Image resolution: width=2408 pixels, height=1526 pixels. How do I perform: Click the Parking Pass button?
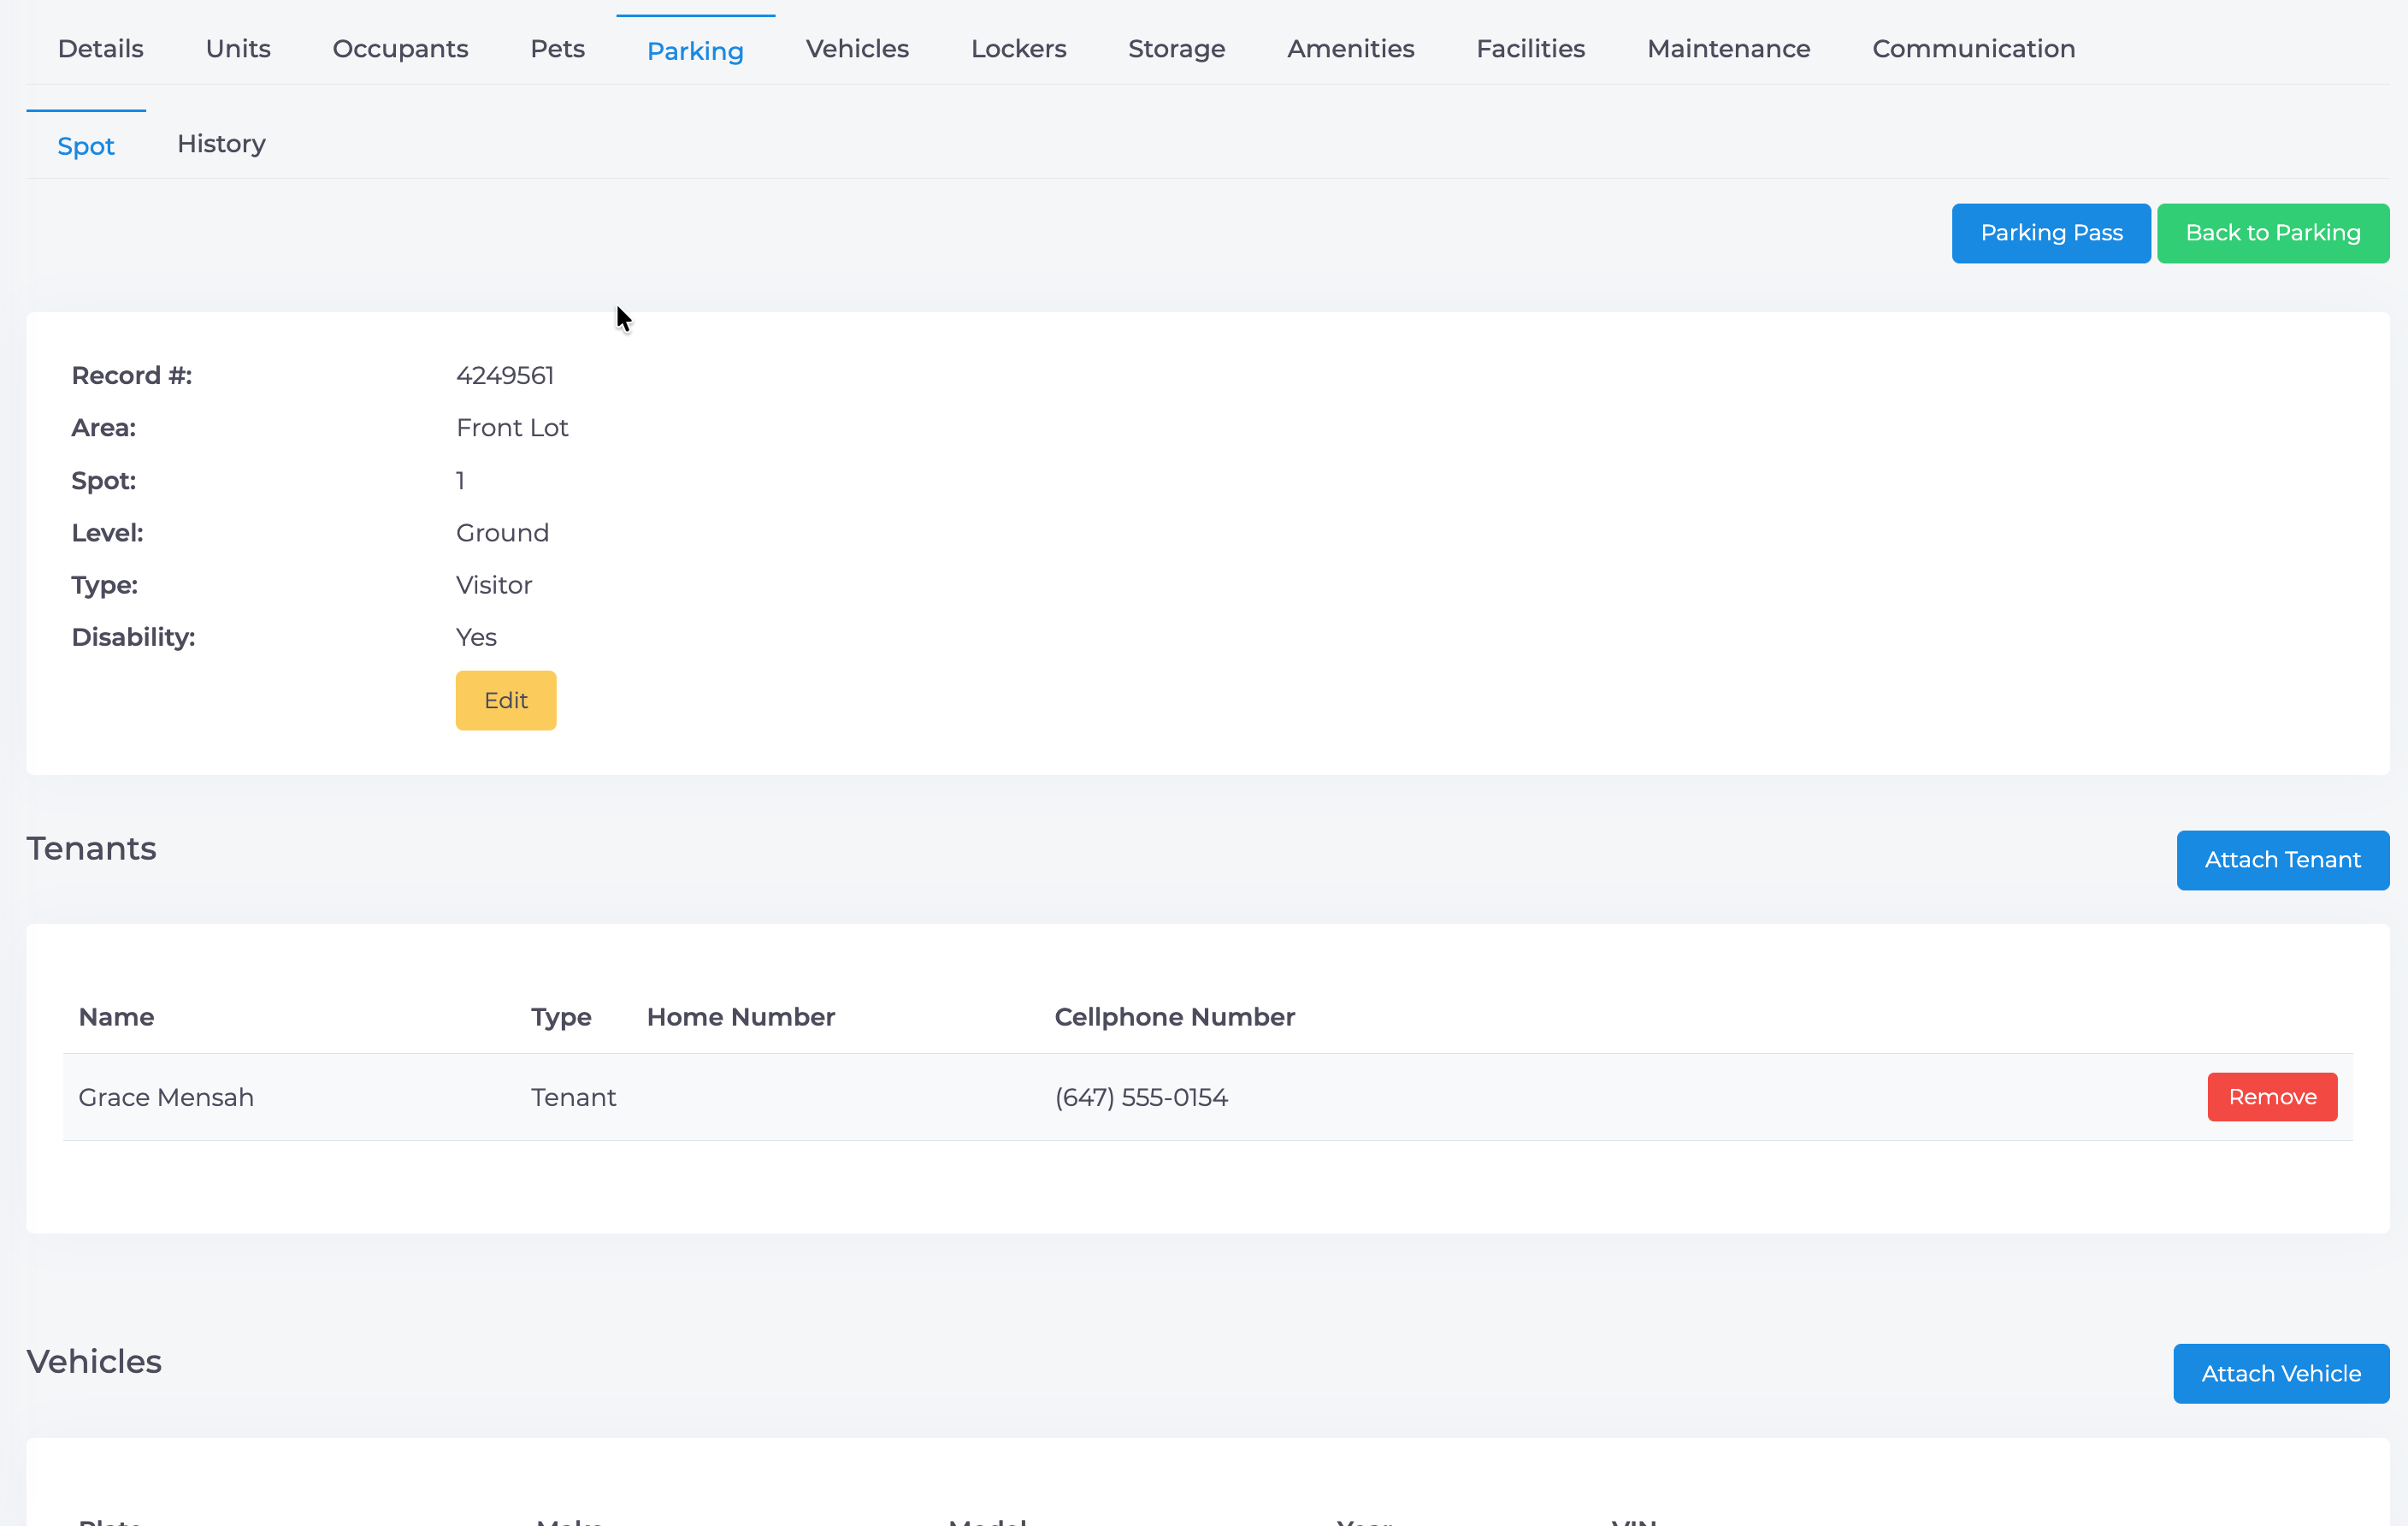[x=2051, y=233]
